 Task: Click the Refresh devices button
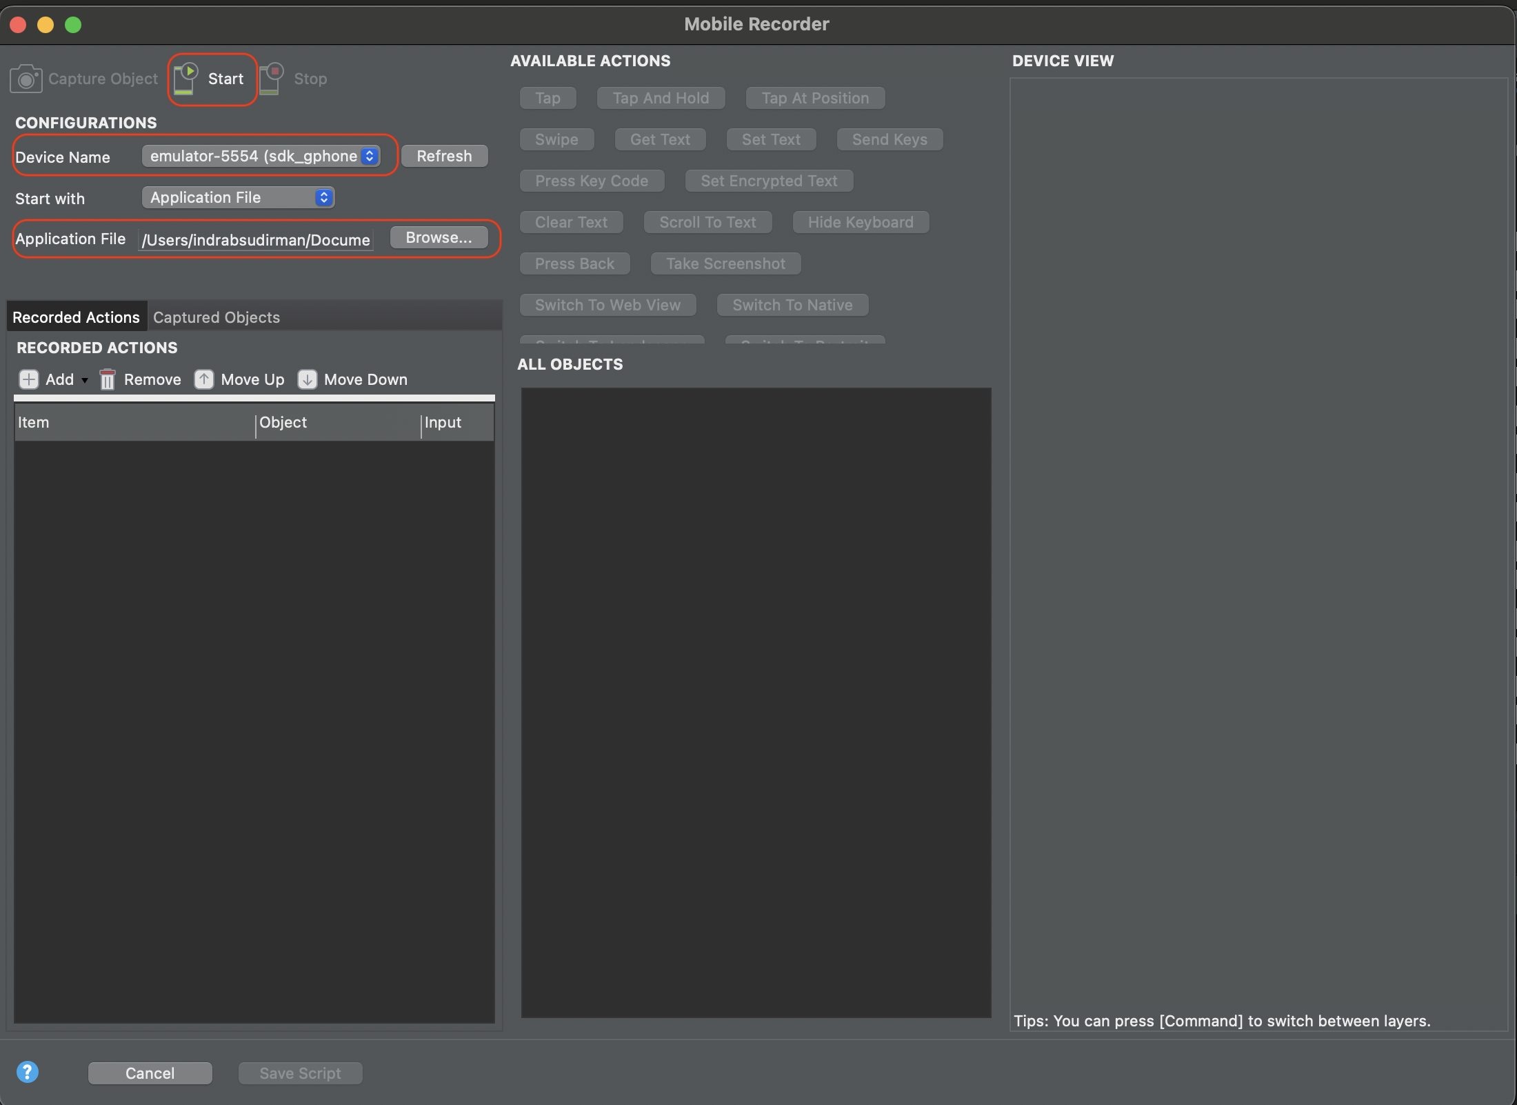(444, 157)
